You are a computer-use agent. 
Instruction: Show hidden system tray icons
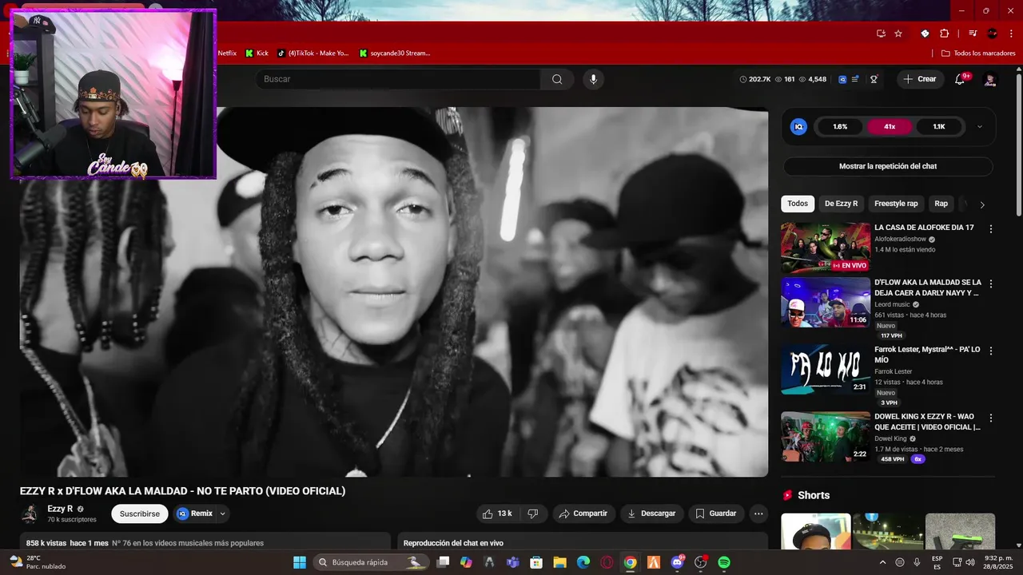point(882,562)
